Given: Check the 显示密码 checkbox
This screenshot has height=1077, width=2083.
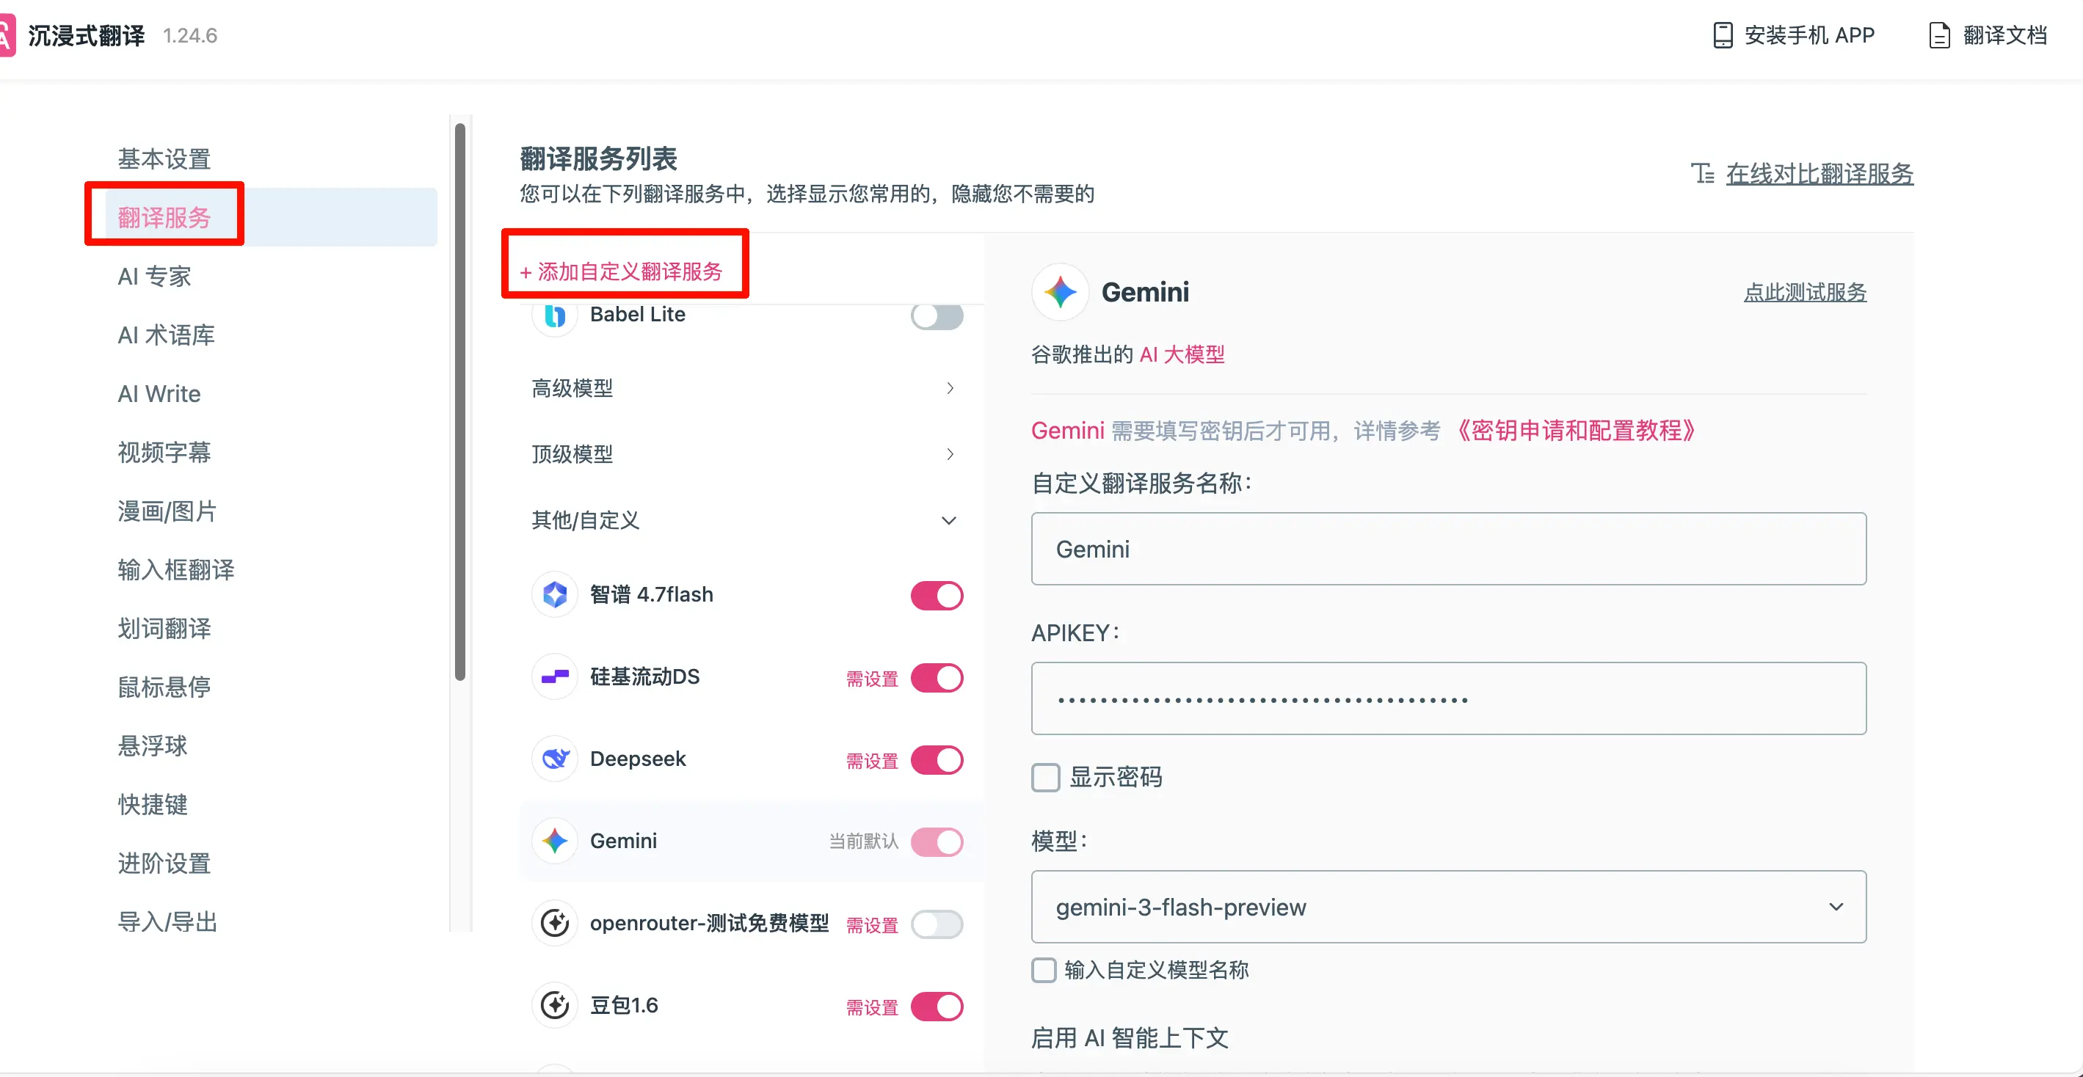Looking at the screenshot, I should [x=1044, y=778].
